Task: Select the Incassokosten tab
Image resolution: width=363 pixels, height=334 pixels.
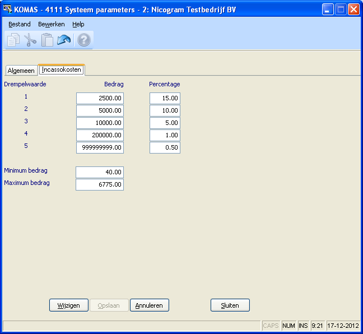Action: point(62,69)
